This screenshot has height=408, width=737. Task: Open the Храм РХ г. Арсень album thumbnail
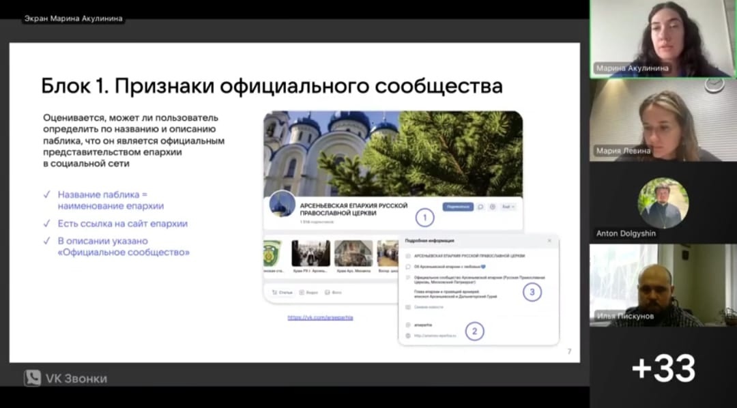point(310,254)
